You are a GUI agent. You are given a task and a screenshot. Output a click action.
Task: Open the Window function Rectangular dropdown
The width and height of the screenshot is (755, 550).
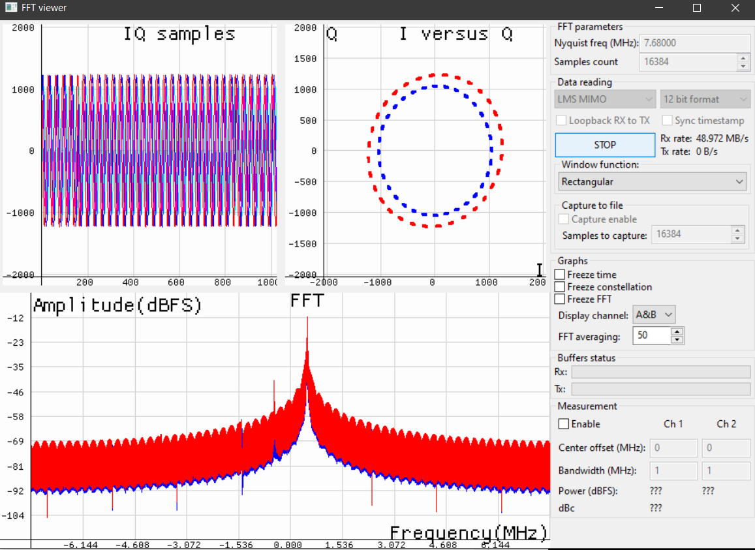pos(653,182)
